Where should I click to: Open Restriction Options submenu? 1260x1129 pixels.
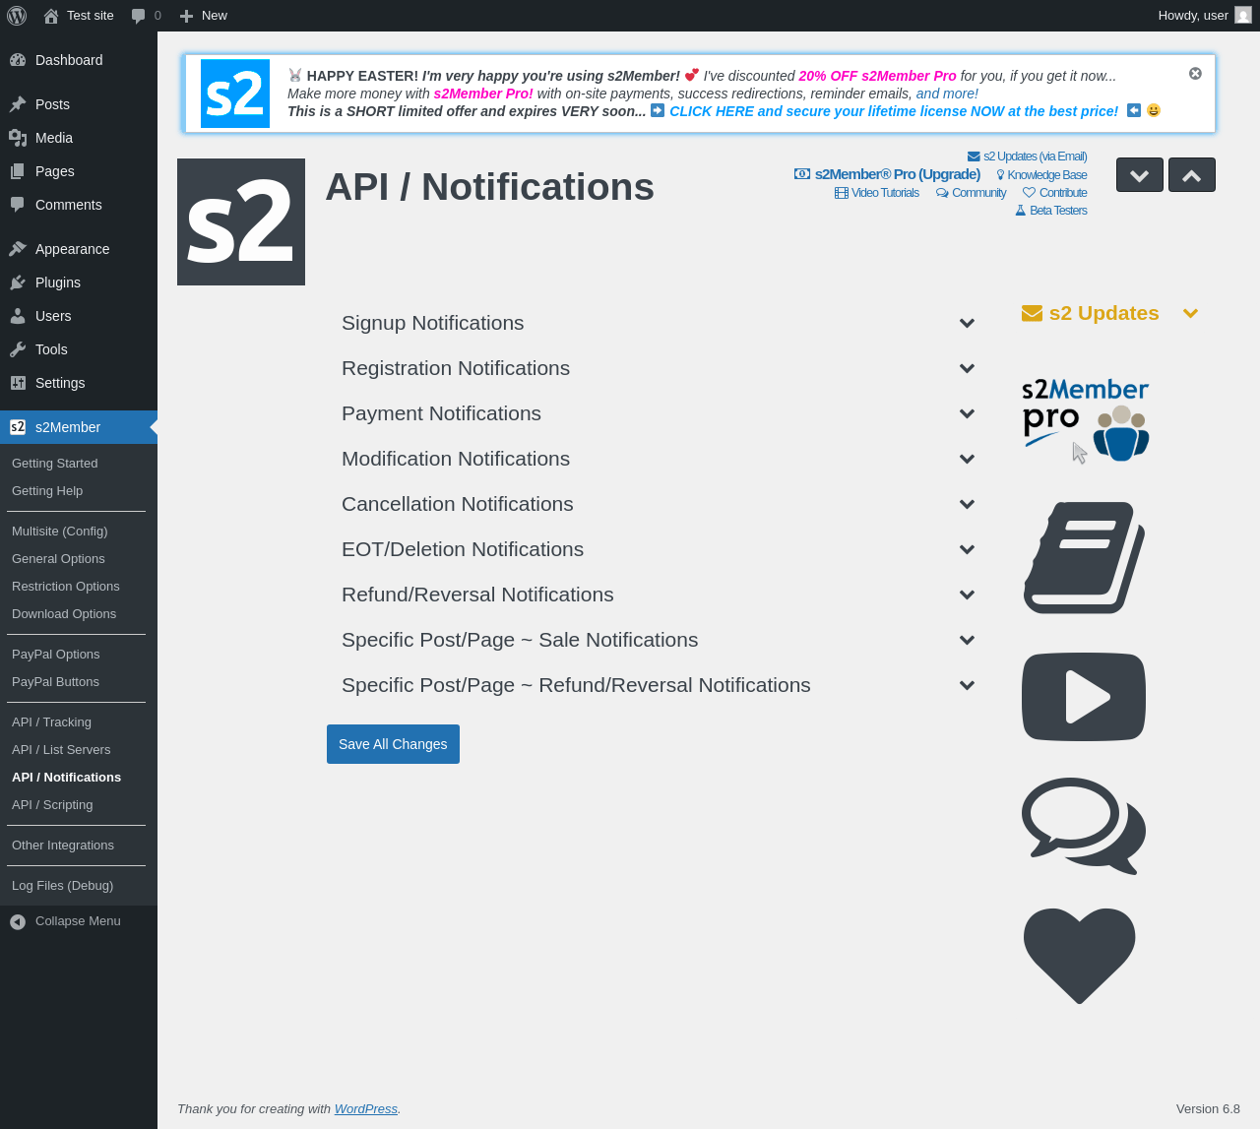(x=79, y=587)
